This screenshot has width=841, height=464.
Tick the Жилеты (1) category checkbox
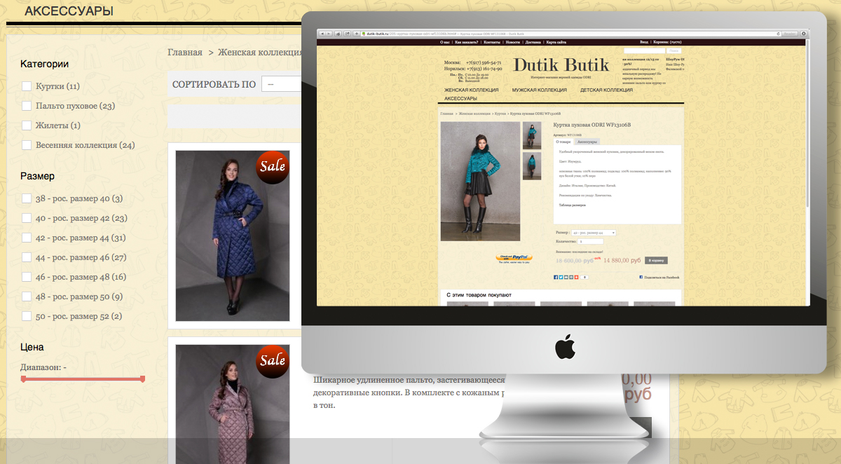(x=27, y=125)
